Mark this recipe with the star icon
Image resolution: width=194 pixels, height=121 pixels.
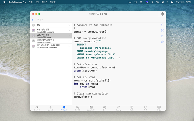[x=162, y=42]
